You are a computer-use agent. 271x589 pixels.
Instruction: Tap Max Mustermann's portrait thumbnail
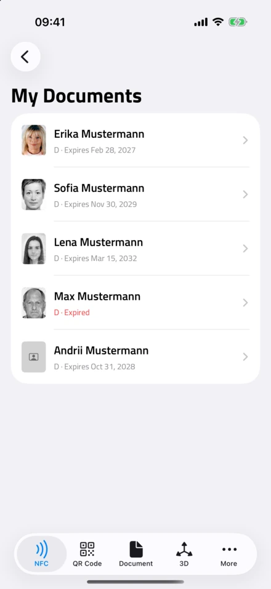coord(34,303)
